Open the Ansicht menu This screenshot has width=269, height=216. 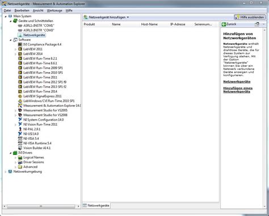coord(38,10)
